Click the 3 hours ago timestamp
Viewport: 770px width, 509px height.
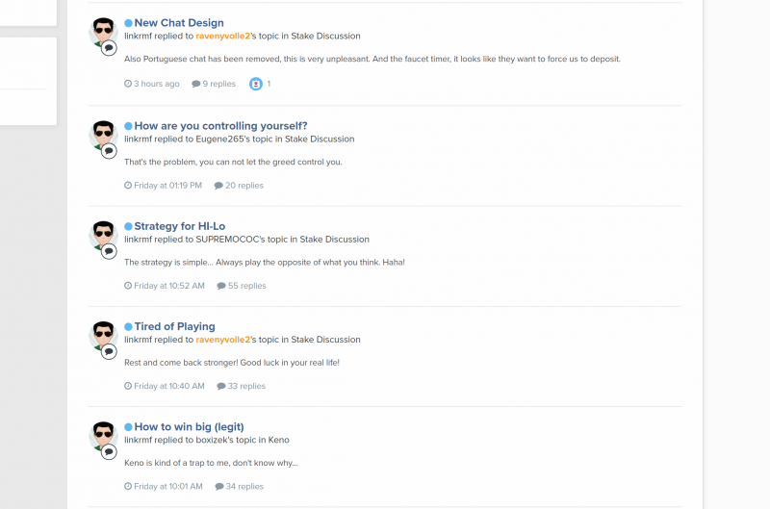coord(157,84)
